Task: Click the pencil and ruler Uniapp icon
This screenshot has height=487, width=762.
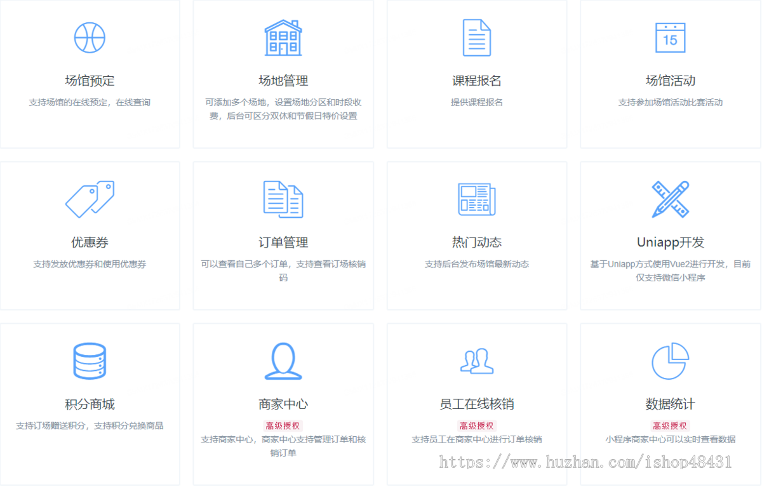Action: 670,199
